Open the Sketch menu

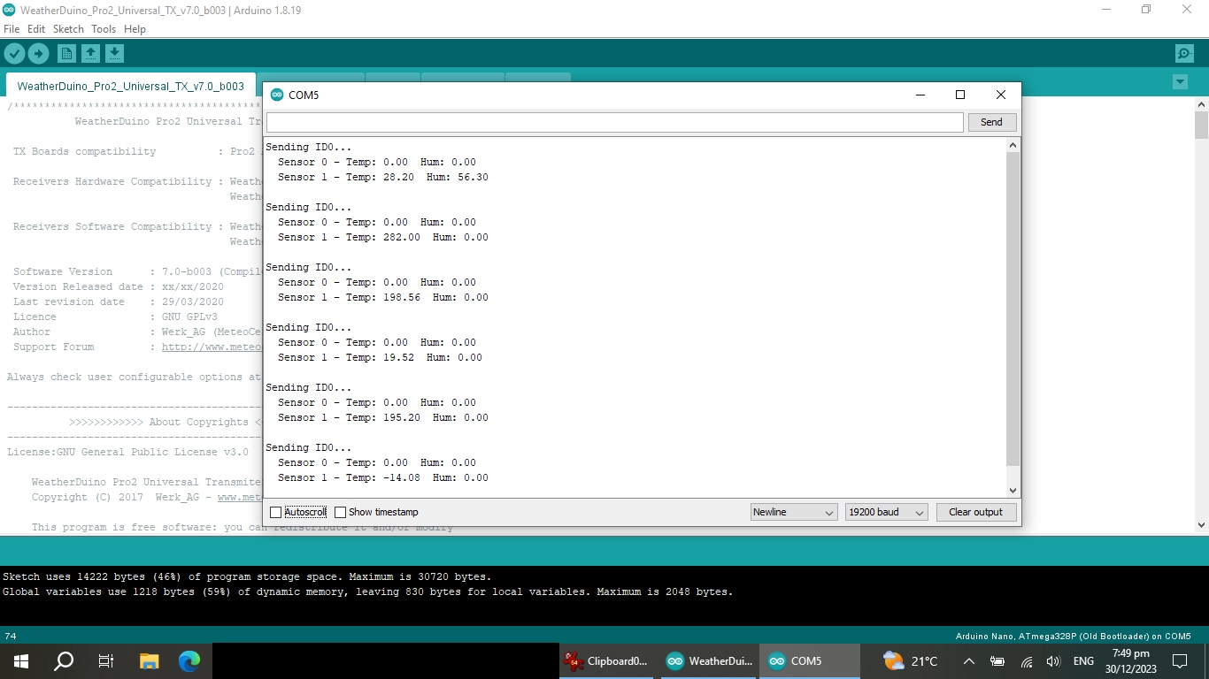68,29
